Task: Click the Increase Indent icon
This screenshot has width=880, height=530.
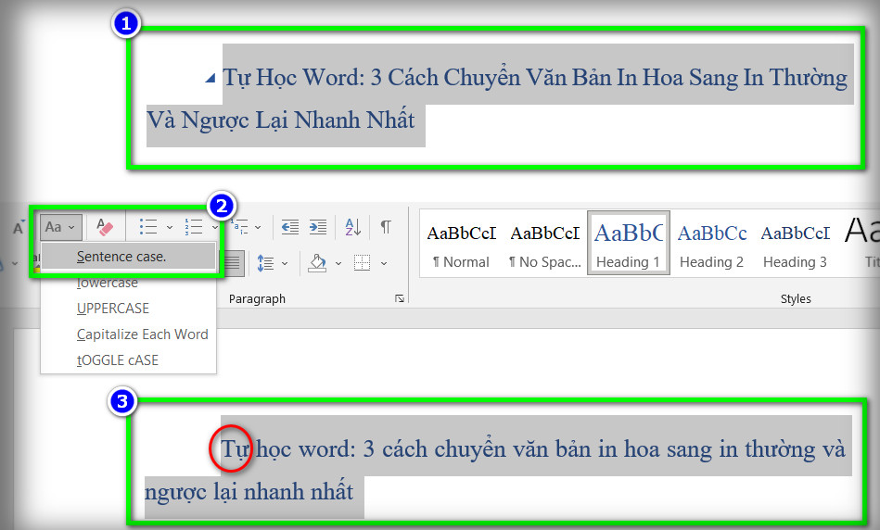Action: click(318, 227)
